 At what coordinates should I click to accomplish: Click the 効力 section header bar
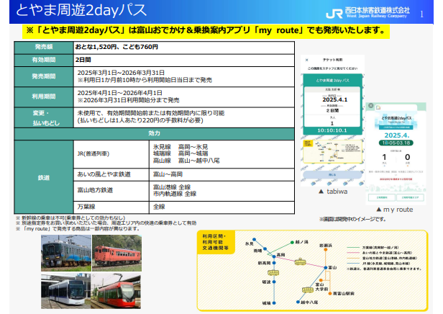155,133
